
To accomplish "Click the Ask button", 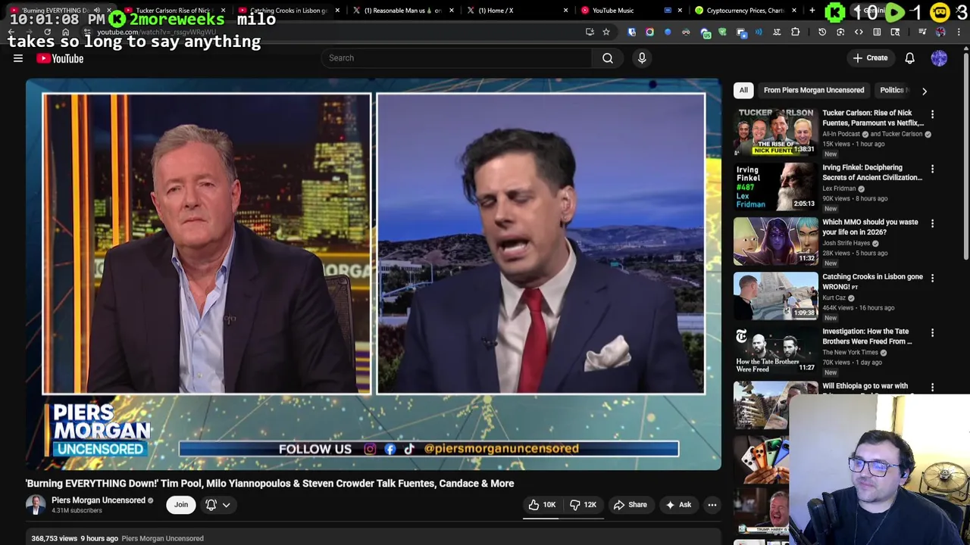I will [x=678, y=505].
